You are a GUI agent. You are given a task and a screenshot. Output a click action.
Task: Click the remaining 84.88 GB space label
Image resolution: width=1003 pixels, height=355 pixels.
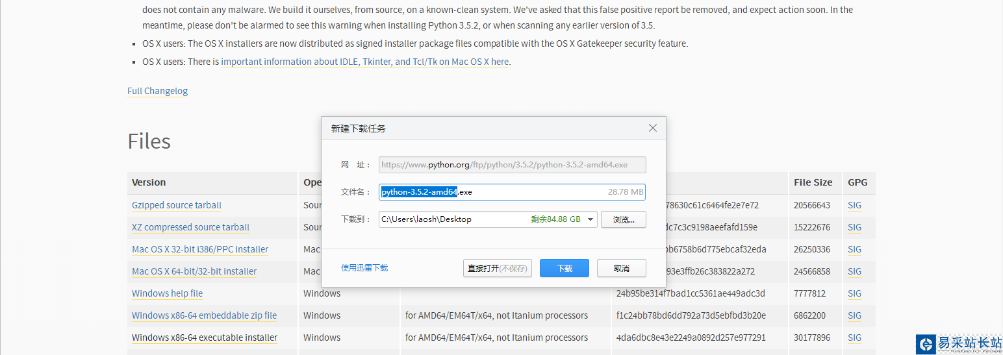(x=555, y=219)
